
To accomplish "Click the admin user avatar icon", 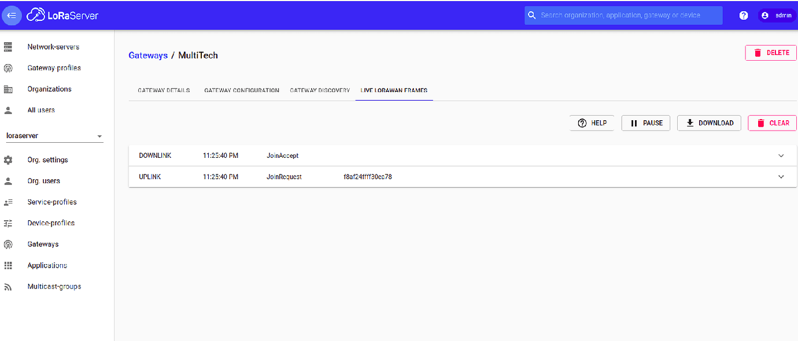I will pyautogui.click(x=765, y=16).
